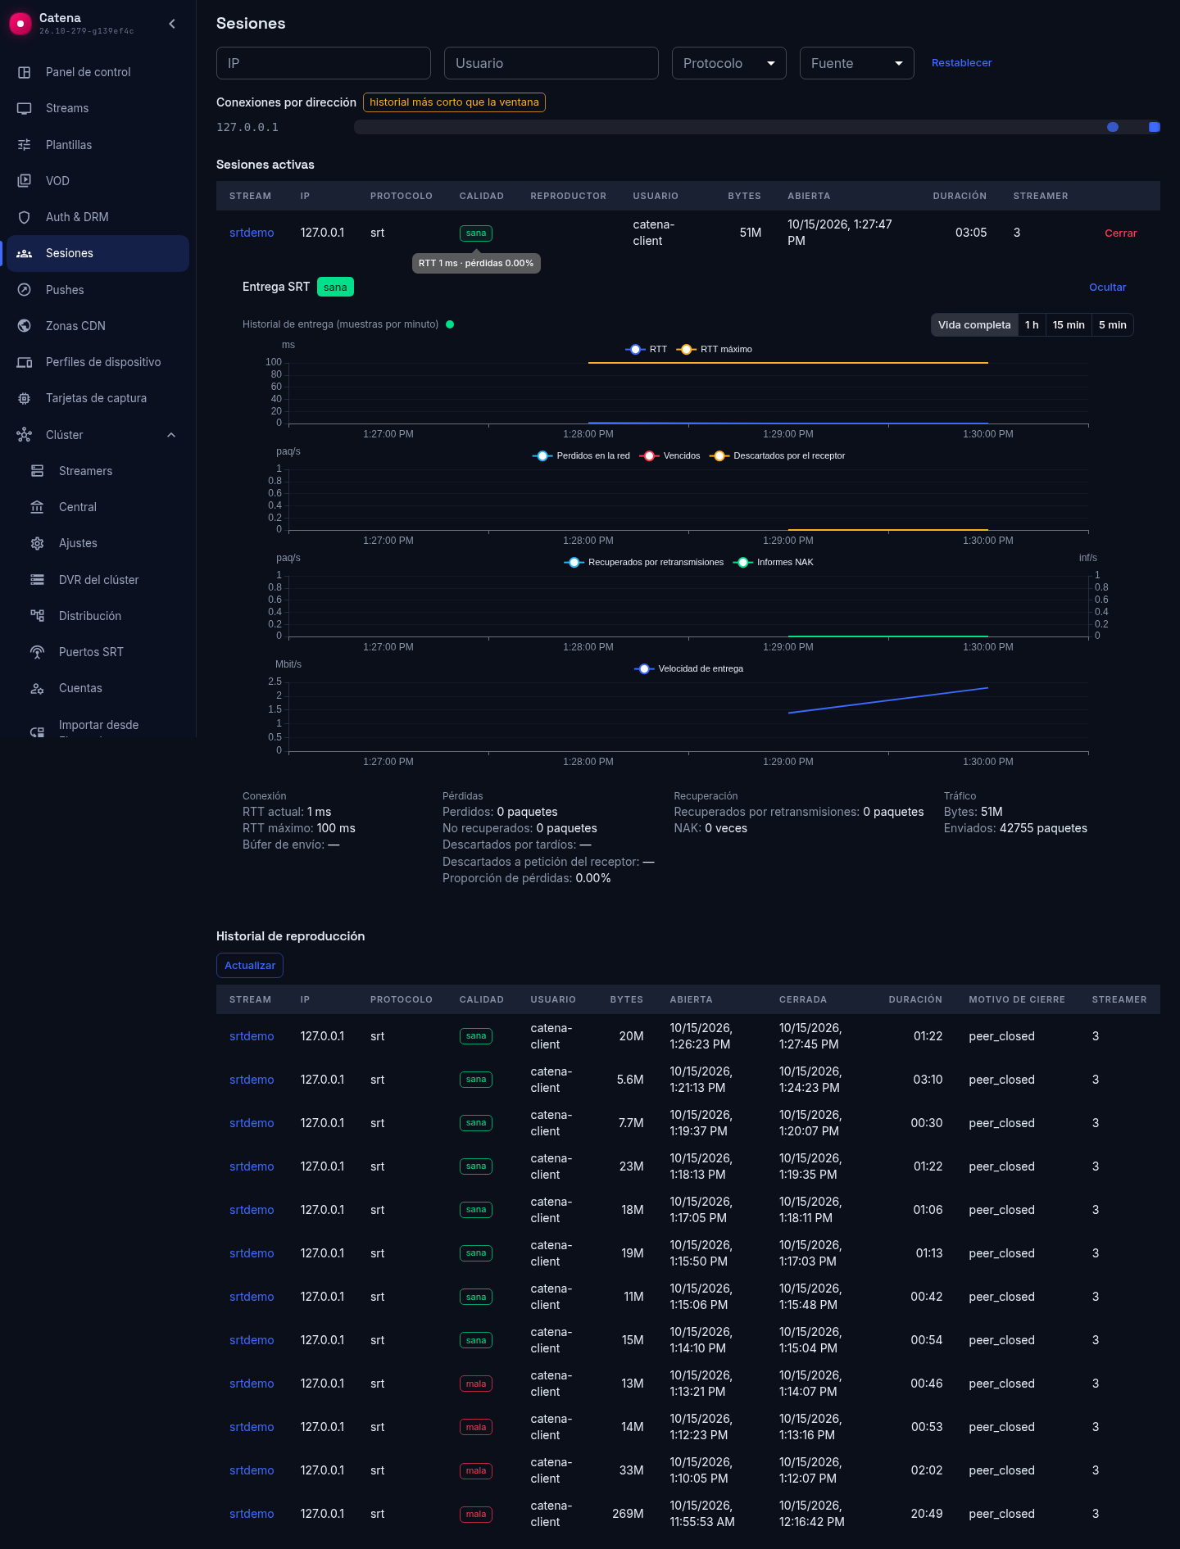Toggle the Informes NAK legend series
The height and width of the screenshot is (1549, 1180).
(774, 562)
